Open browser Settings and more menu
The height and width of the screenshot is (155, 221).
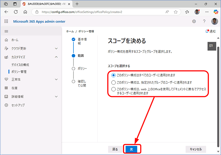(207, 12)
